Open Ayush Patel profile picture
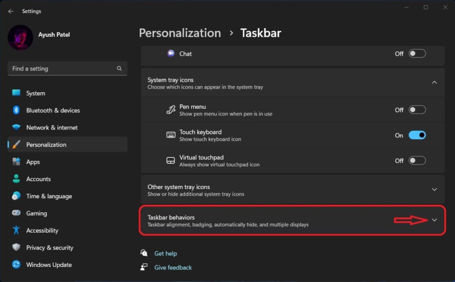Screen dimensions: 455x282 point(20,37)
